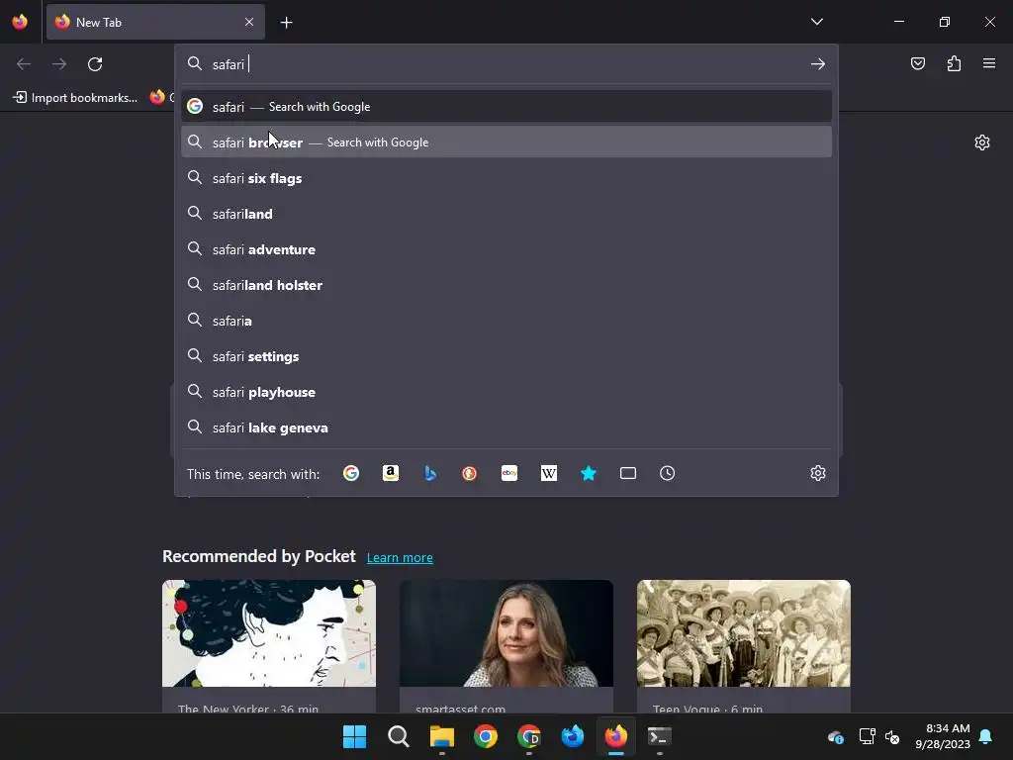The height and width of the screenshot is (760, 1013).
Task: Select the New Tab tab
Action: pos(155,22)
